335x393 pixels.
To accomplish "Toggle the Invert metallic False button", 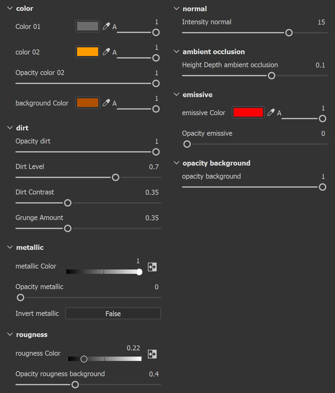I will [x=113, y=314].
